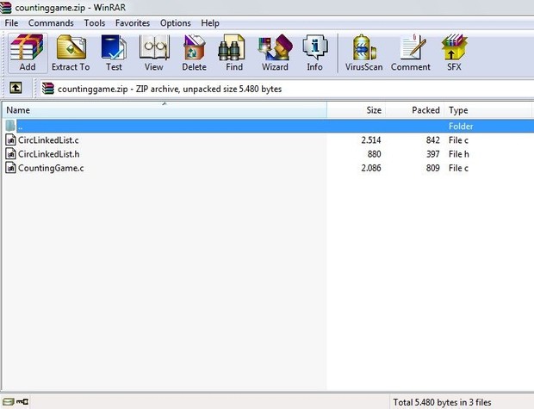Click packed value 397
The height and width of the screenshot is (409, 534).
pyautogui.click(x=433, y=154)
